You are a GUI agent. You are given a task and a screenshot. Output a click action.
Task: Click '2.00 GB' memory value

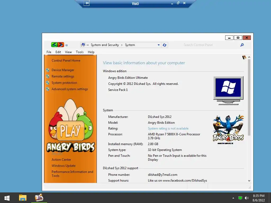[x=153, y=144]
